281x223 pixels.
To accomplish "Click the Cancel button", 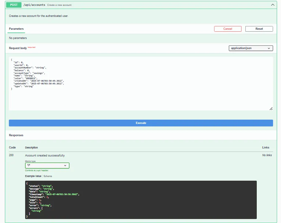I will [x=228, y=29].
